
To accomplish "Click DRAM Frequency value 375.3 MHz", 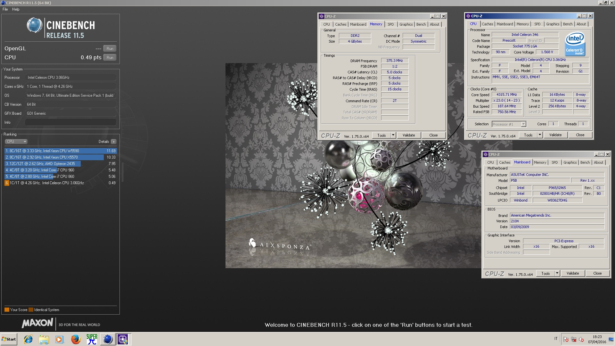I will [x=395, y=61].
